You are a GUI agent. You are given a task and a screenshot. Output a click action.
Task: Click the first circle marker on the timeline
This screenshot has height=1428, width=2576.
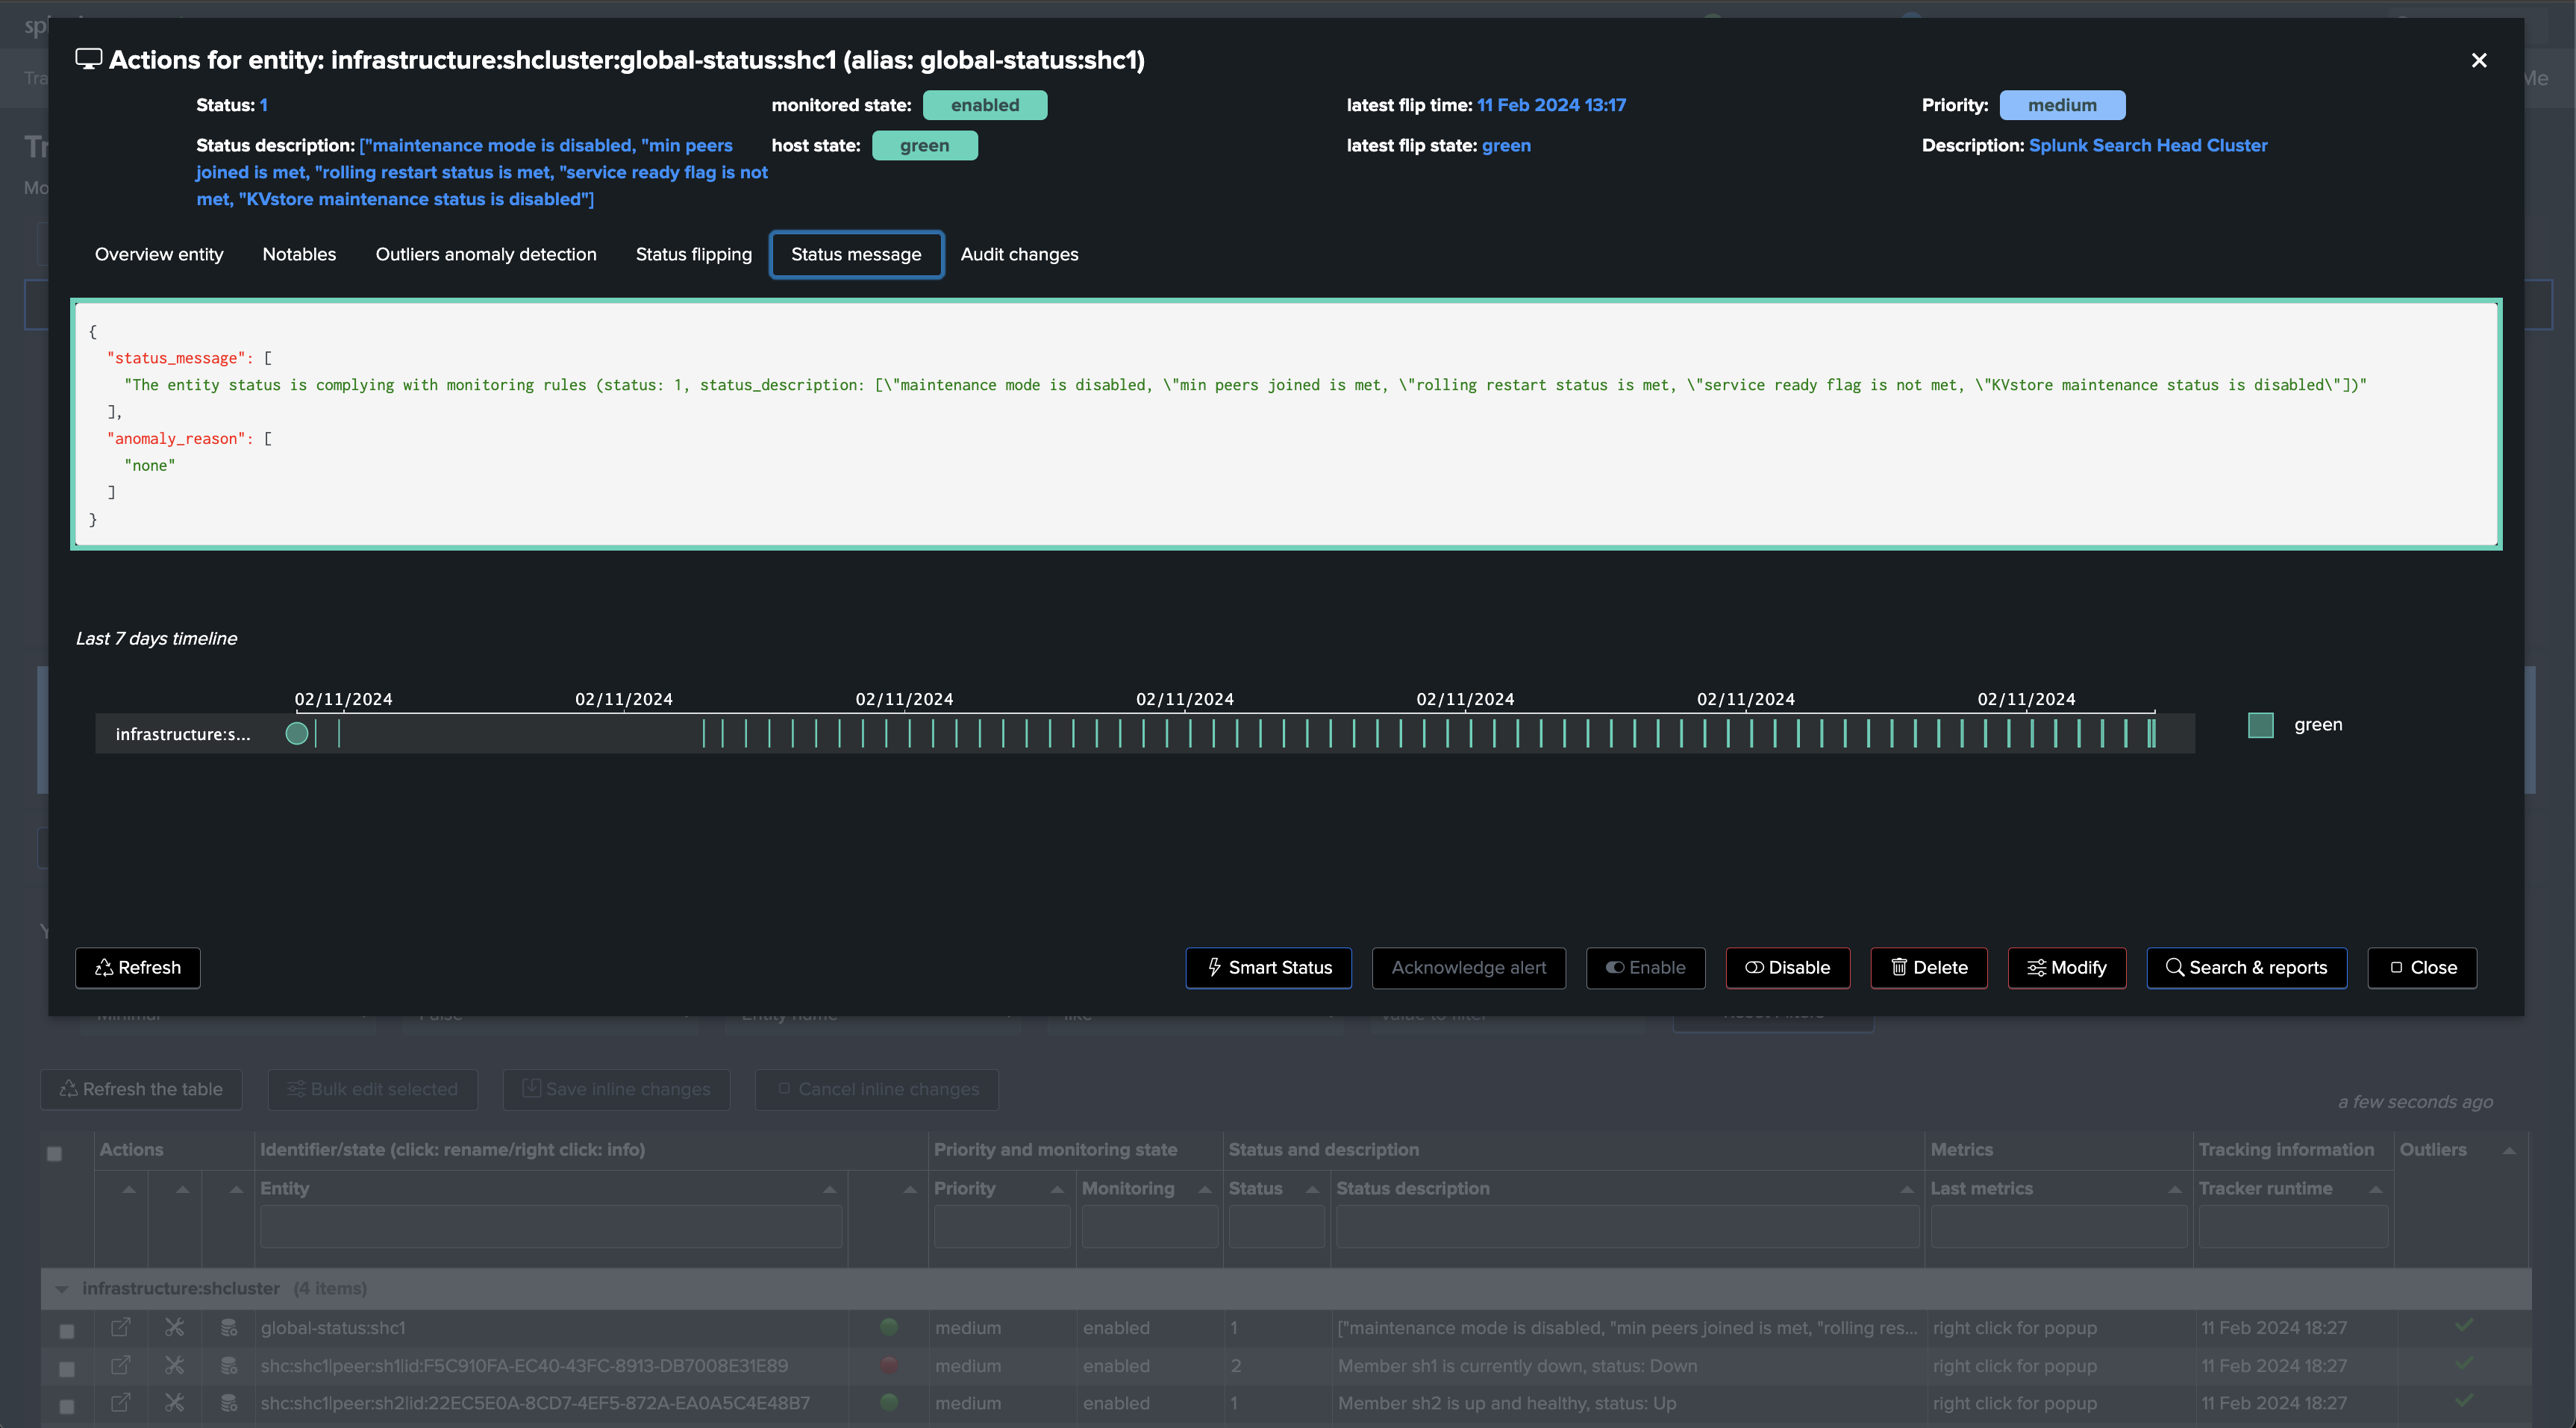pyautogui.click(x=297, y=733)
